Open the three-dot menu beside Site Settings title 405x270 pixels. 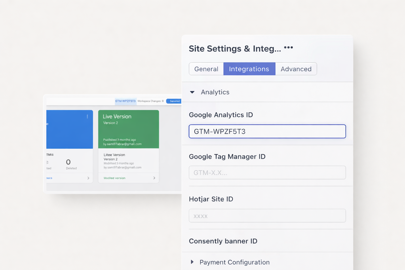[x=288, y=47]
